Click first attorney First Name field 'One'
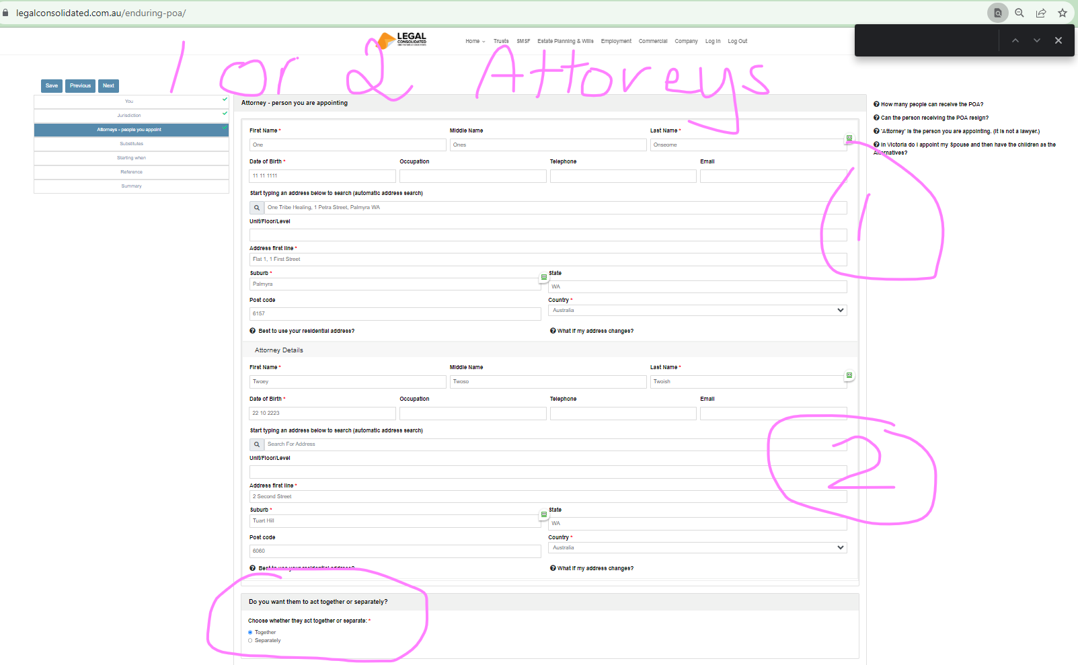 point(348,145)
